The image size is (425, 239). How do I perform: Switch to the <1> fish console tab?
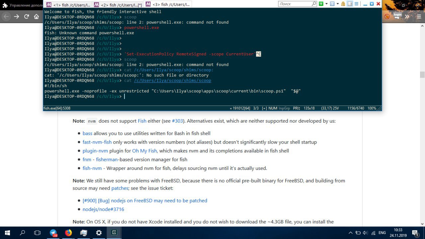click(x=68, y=5)
